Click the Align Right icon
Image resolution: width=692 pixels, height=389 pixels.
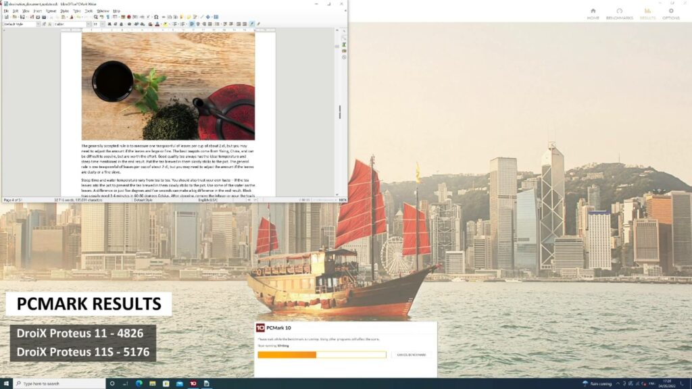[204, 24]
